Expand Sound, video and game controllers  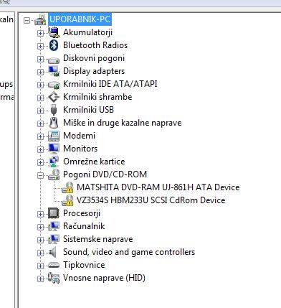click(x=40, y=253)
